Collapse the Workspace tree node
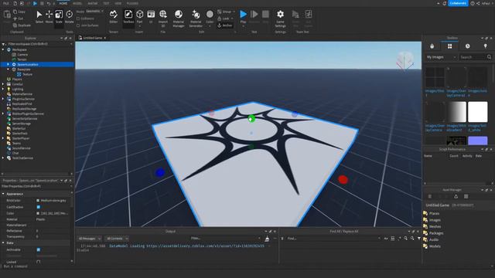Screen dimensions: 495x278 (3, 49)
